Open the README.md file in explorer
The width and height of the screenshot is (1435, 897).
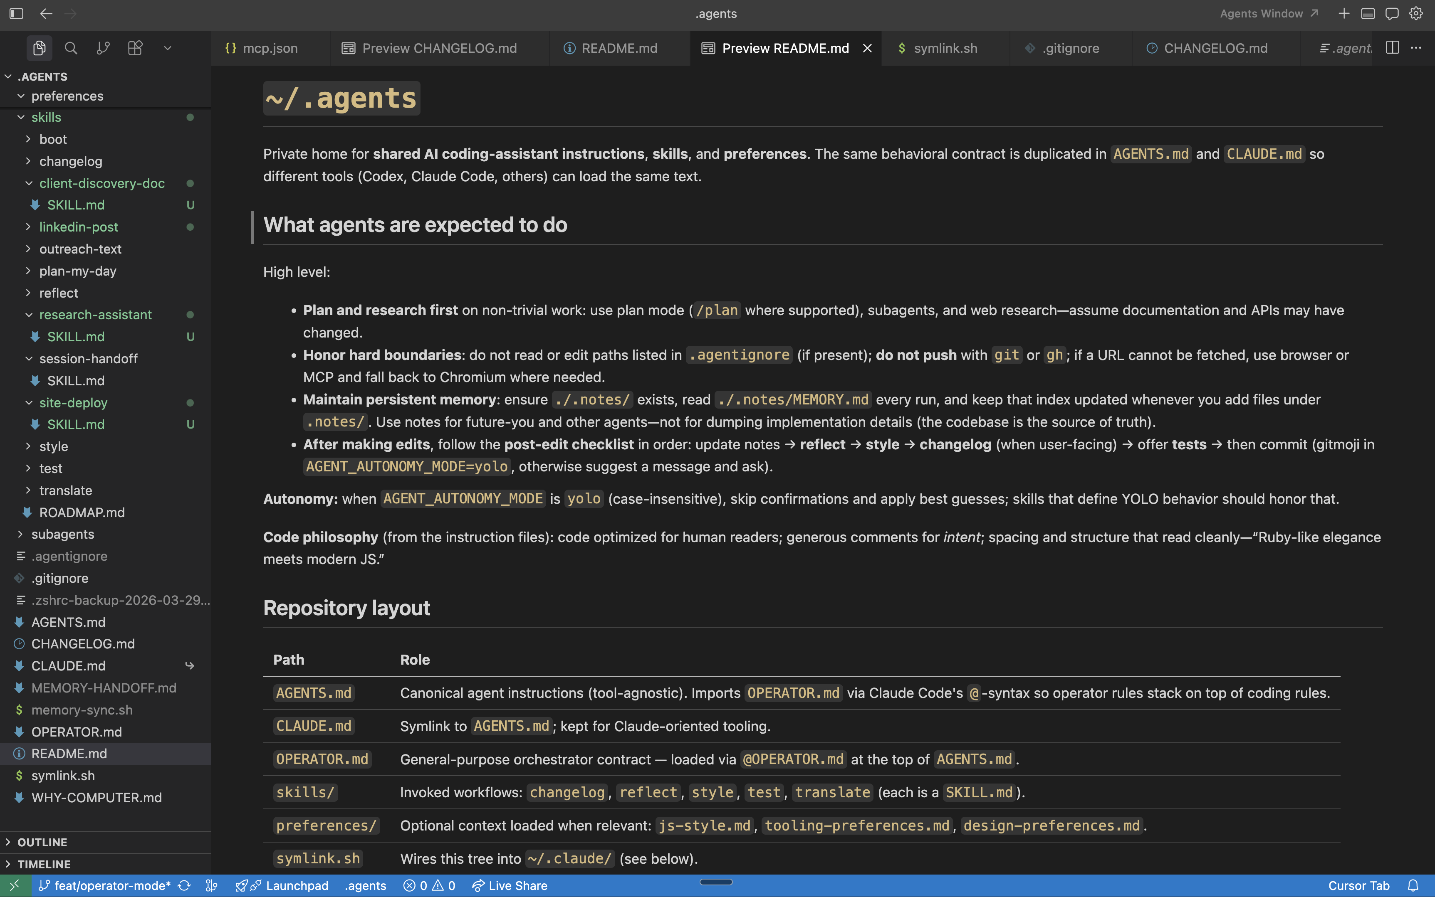pos(106,754)
